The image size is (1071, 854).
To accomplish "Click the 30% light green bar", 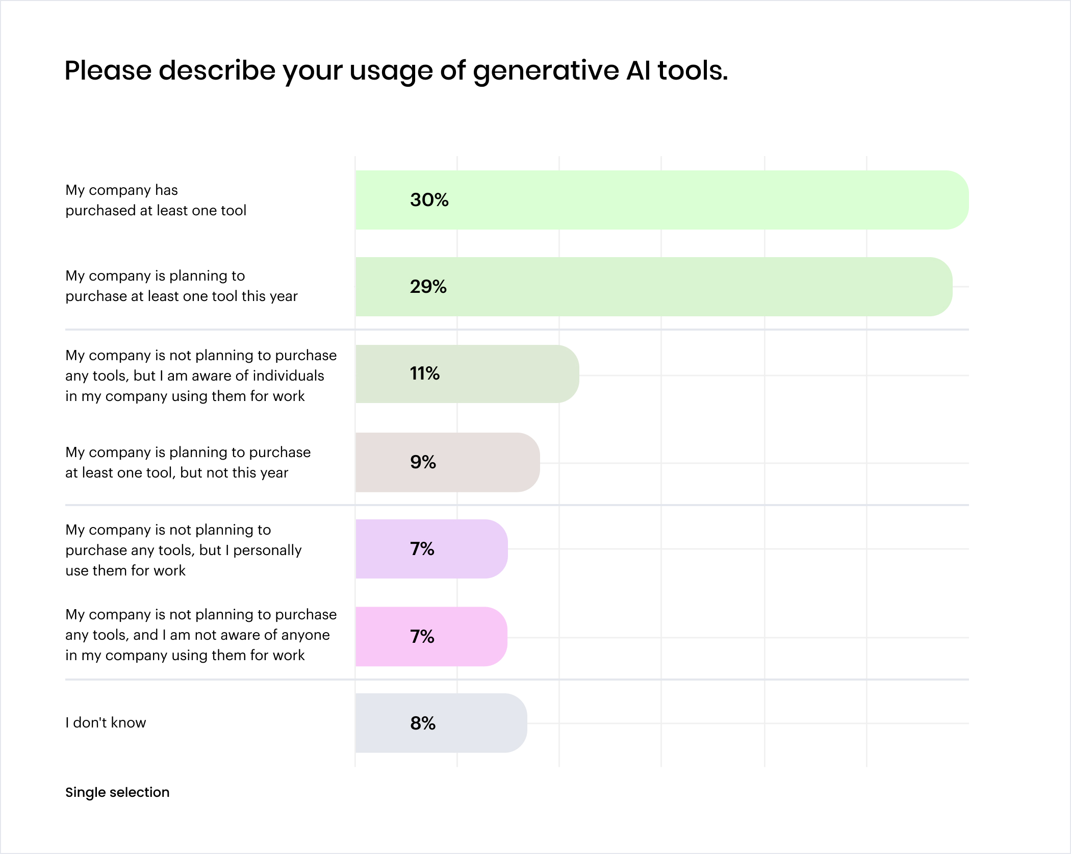I will pos(662,200).
